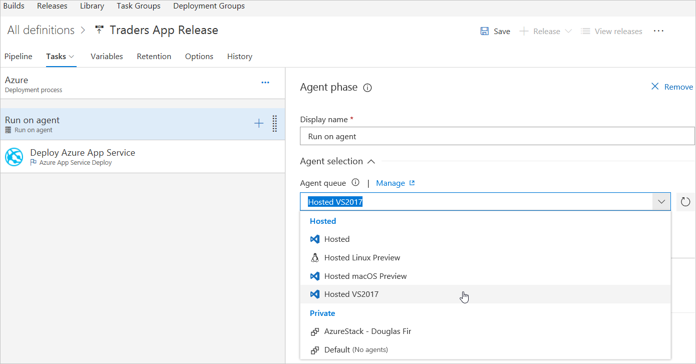Click the Private group header in list
The image size is (696, 364).
click(x=322, y=313)
